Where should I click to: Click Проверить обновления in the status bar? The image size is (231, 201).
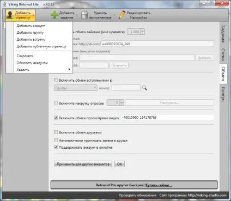click(x=137, y=196)
